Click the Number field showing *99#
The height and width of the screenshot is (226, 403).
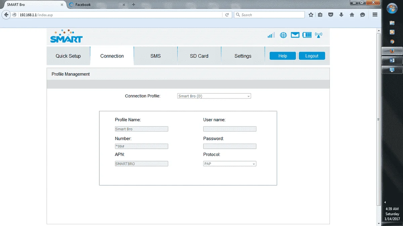141,146
